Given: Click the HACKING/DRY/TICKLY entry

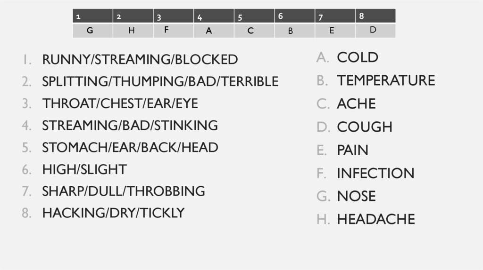Looking at the screenshot, I should (113, 213).
